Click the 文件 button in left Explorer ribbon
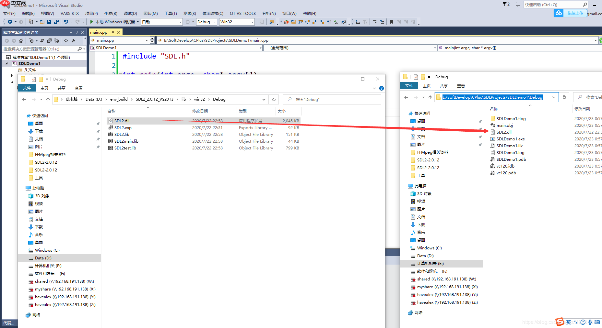Screen dimensions: 602x328 (x=27, y=88)
